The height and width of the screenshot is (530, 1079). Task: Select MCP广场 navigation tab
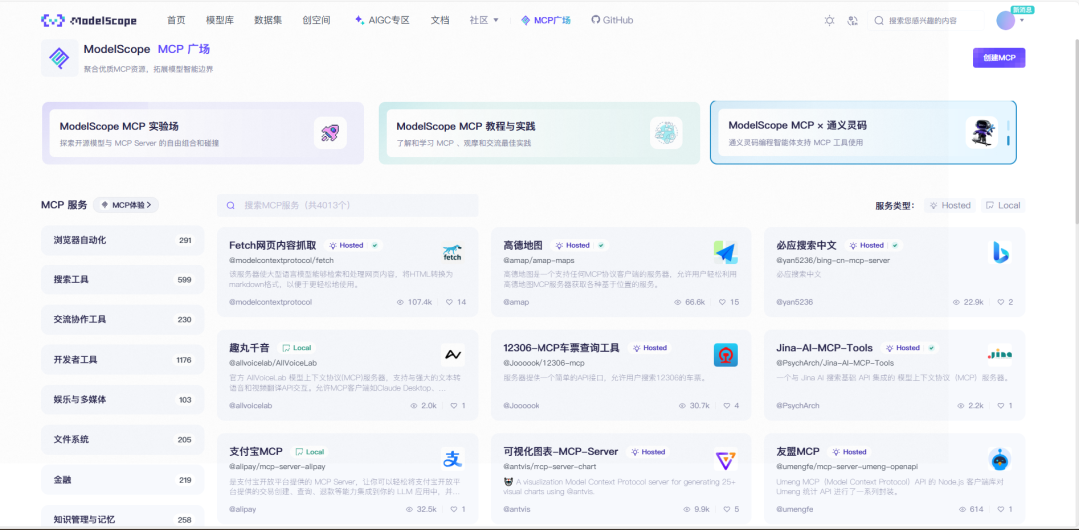545,21
